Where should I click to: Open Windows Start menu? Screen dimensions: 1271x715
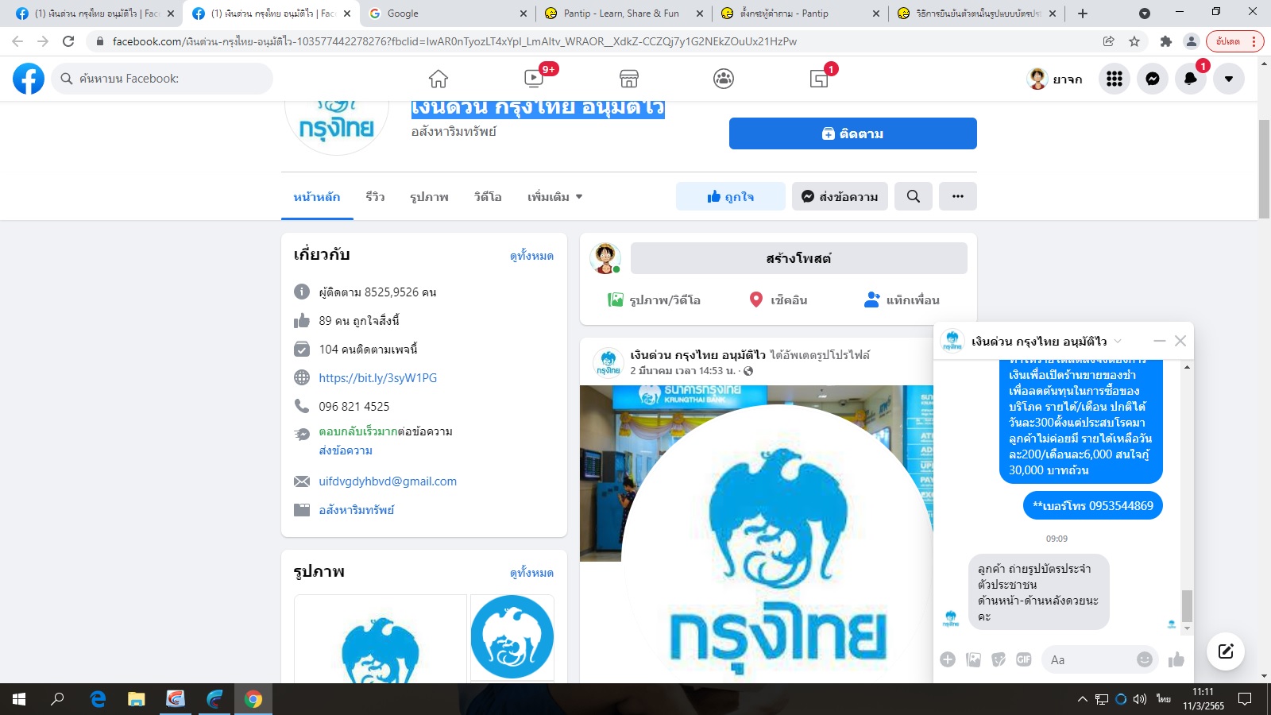(19, 699)
